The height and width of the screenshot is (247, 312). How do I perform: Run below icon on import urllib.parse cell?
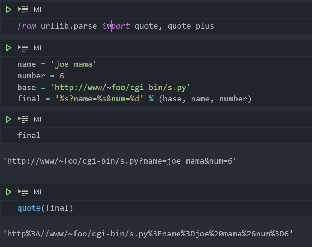(x=23, y=10)
